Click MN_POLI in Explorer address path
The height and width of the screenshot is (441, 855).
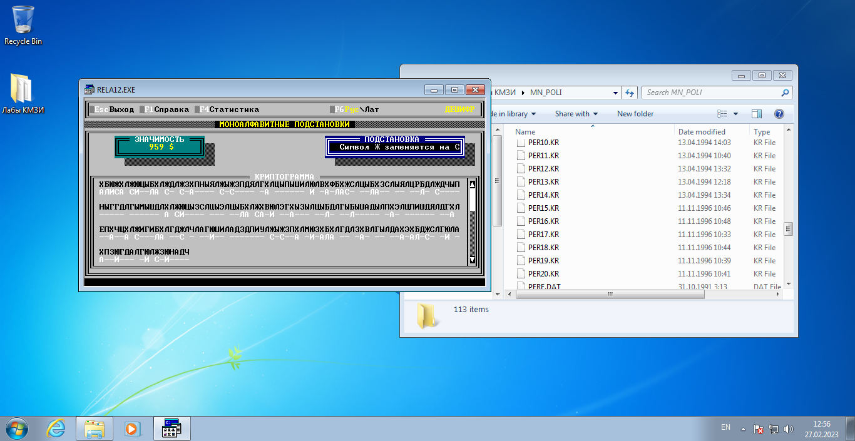click(x=546, y=92)
